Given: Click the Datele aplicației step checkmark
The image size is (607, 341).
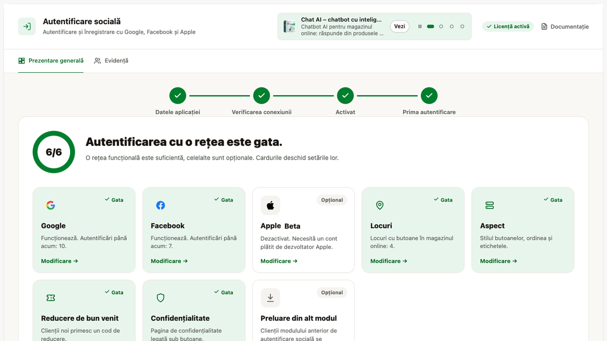Looking at the screenshot, I should 178,95.
